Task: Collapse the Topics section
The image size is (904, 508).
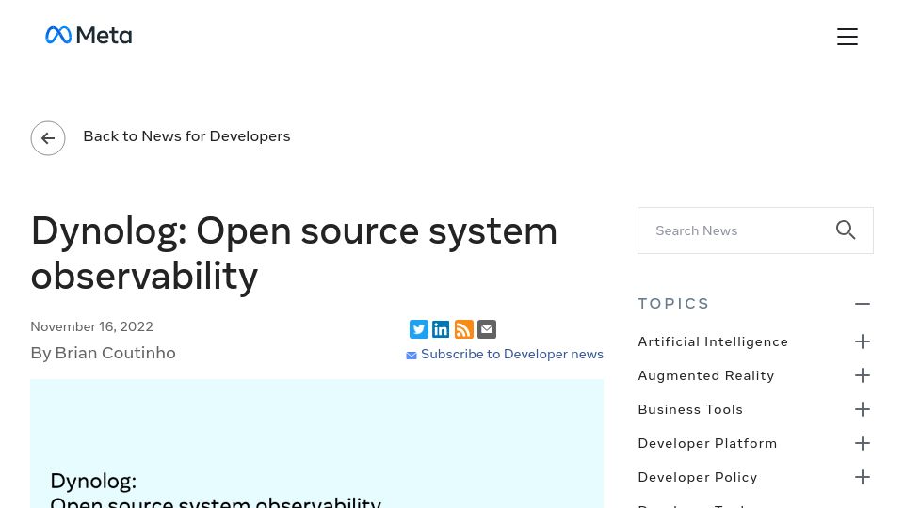Action: tap(863, 304)
